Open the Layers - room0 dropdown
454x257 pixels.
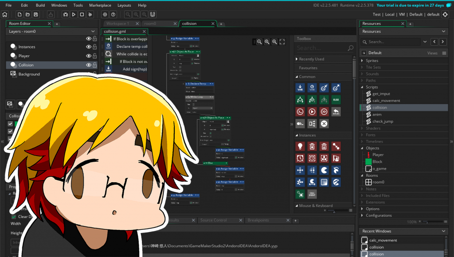click(x=93, y=31)
